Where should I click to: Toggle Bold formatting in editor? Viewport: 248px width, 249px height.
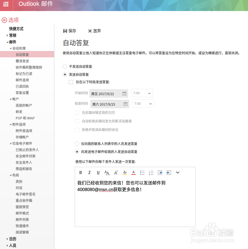[81, 173]
